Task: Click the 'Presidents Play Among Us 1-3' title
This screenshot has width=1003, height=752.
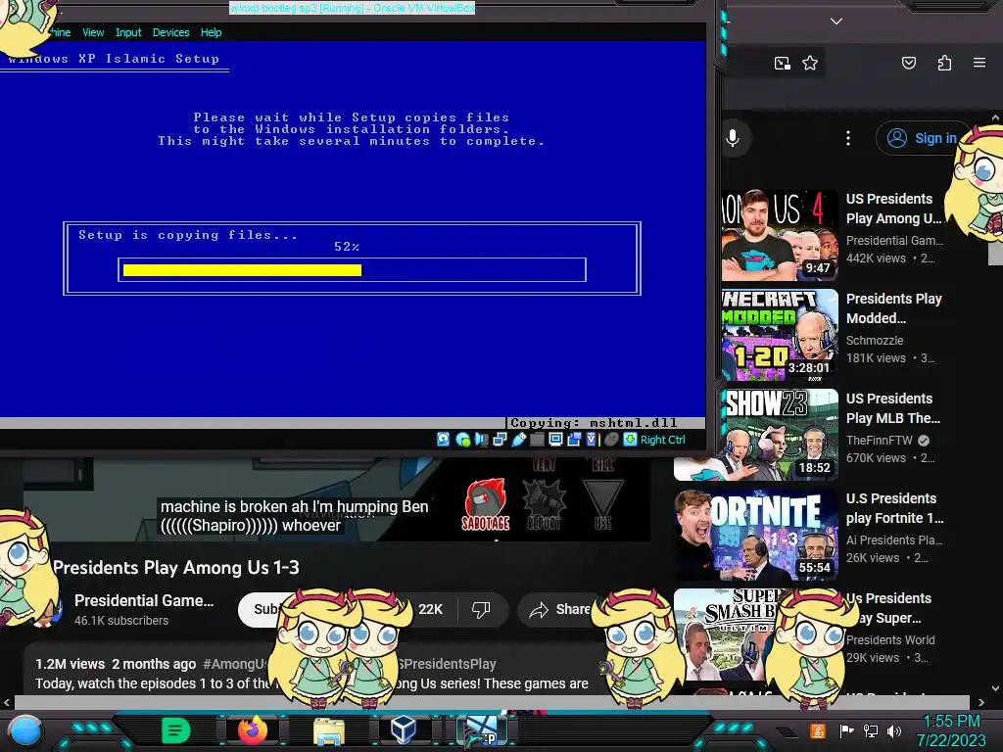Action: [x=176, y=568]
